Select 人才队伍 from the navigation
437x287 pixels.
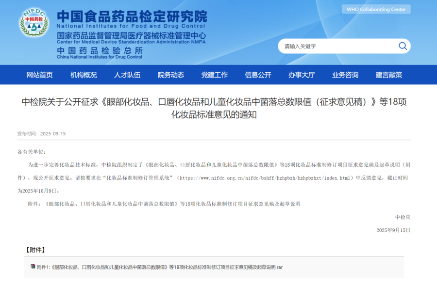point(127,75)
